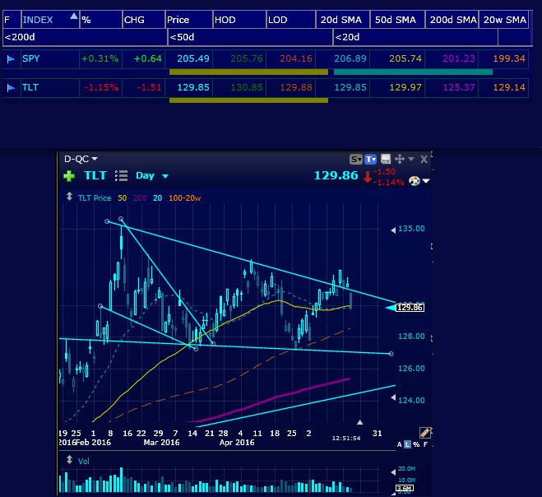542x497 pixels.
Task: Open the arrow menu beside the move icon
Action: click(411, 159)
